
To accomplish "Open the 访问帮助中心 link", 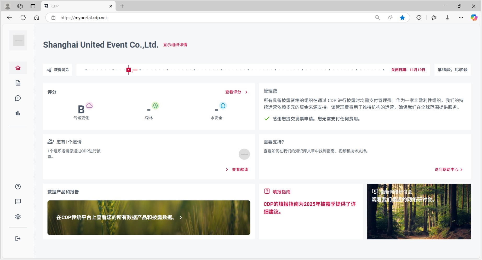I will (x=446, y=170).
